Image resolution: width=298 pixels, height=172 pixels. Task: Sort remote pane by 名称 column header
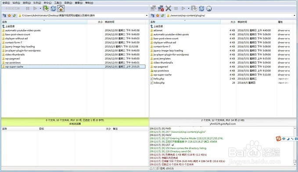tap(185, 22)
